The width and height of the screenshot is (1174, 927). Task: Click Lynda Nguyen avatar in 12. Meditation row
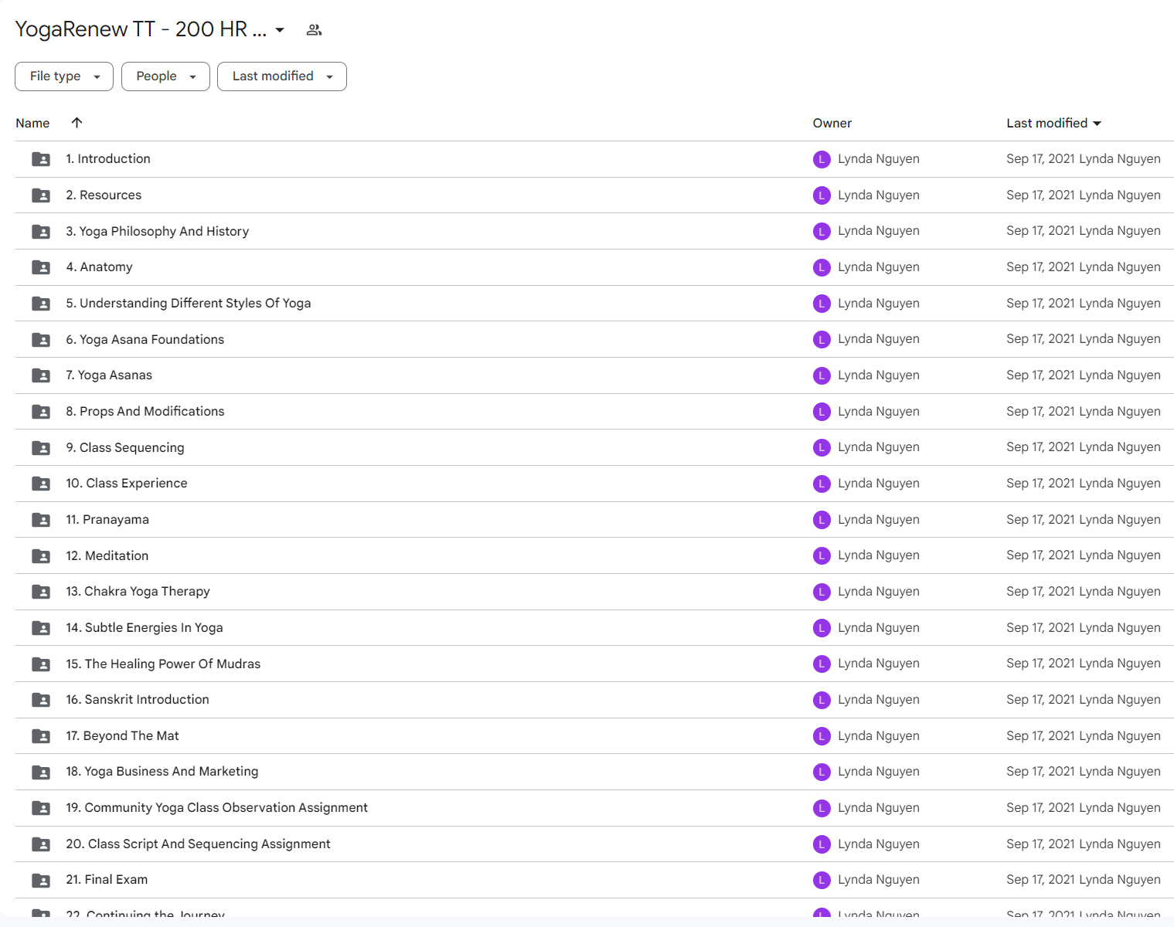click(822, 555)
